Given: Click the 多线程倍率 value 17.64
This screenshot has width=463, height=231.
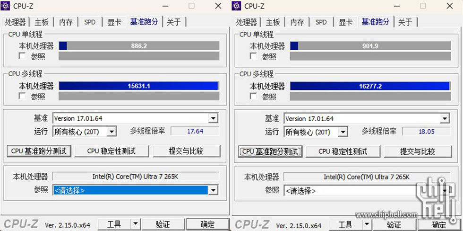Looking at the screenshot, I should click(x=195, y=131).
